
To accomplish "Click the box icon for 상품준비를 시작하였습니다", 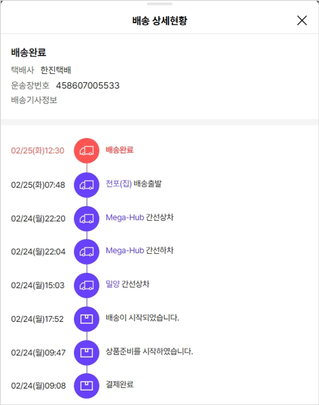I will point(87,352).
